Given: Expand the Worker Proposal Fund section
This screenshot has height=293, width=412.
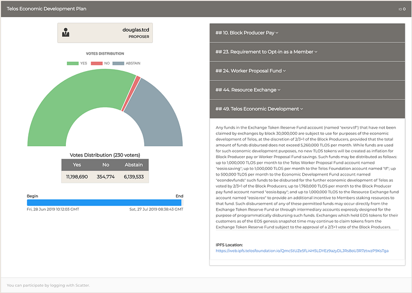Looking at the screenshot, I should 307,71.
